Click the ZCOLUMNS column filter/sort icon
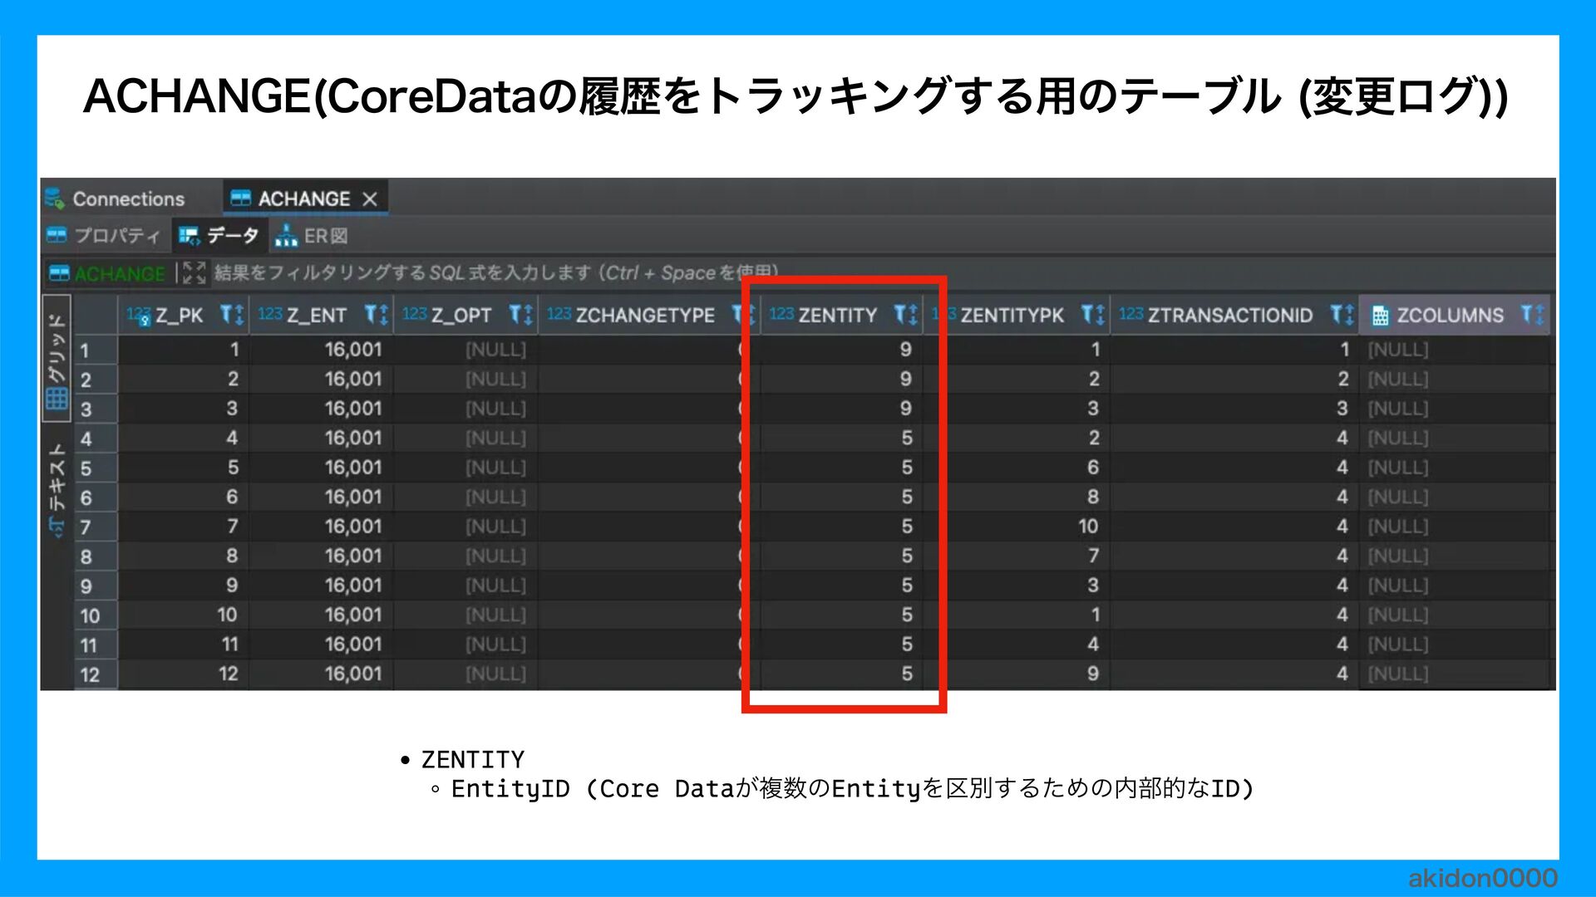Image resolution: width=1596 pixels, height=897 pixels. [x=1532, y=315]
